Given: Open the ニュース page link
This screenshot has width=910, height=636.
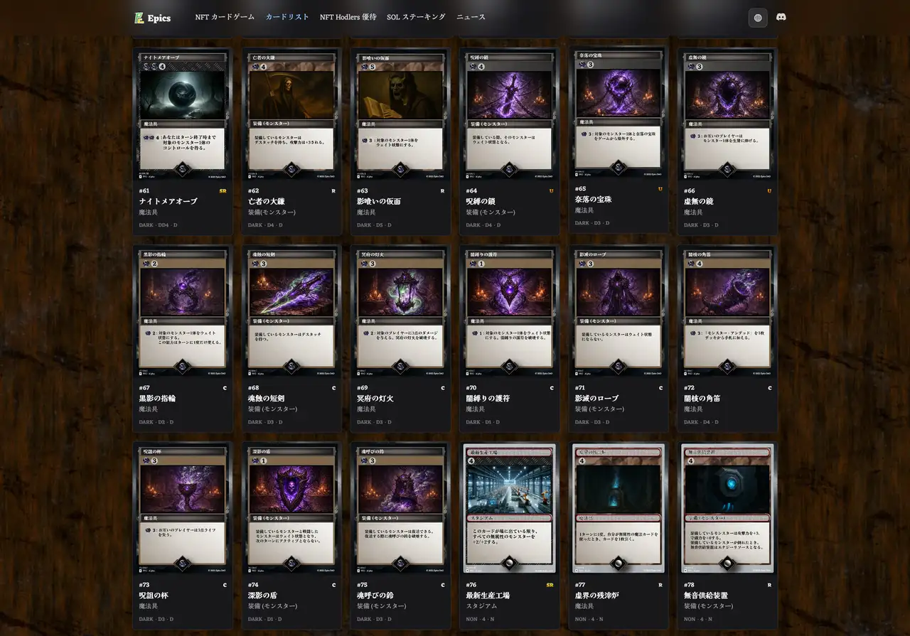Looking at the screenshot, I should [x=471, y=17].
